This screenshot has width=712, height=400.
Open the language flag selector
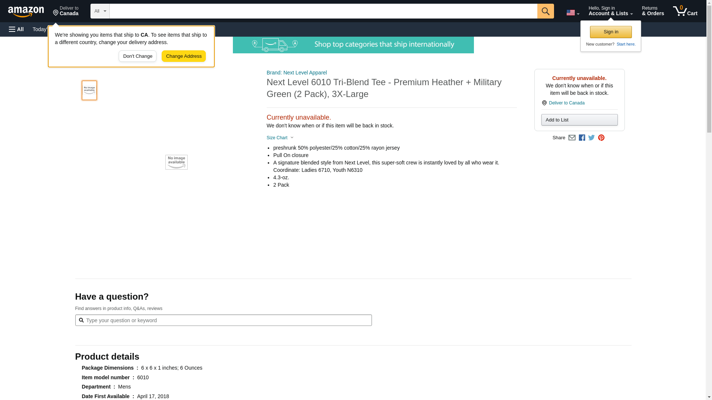point(573,13)
